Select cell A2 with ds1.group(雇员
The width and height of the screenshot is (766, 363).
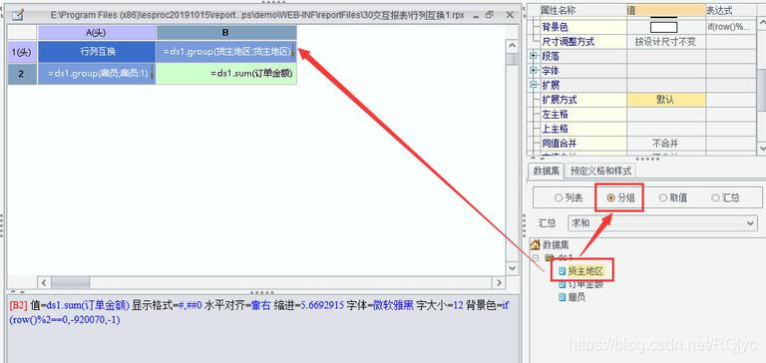pyautogui.click(x=97, y=74)
